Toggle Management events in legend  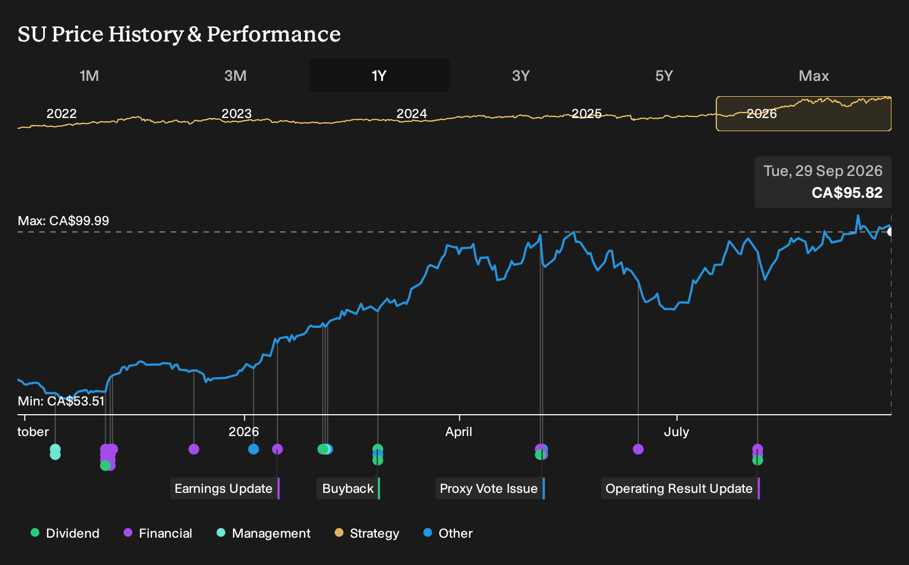[x=264, y=533]
